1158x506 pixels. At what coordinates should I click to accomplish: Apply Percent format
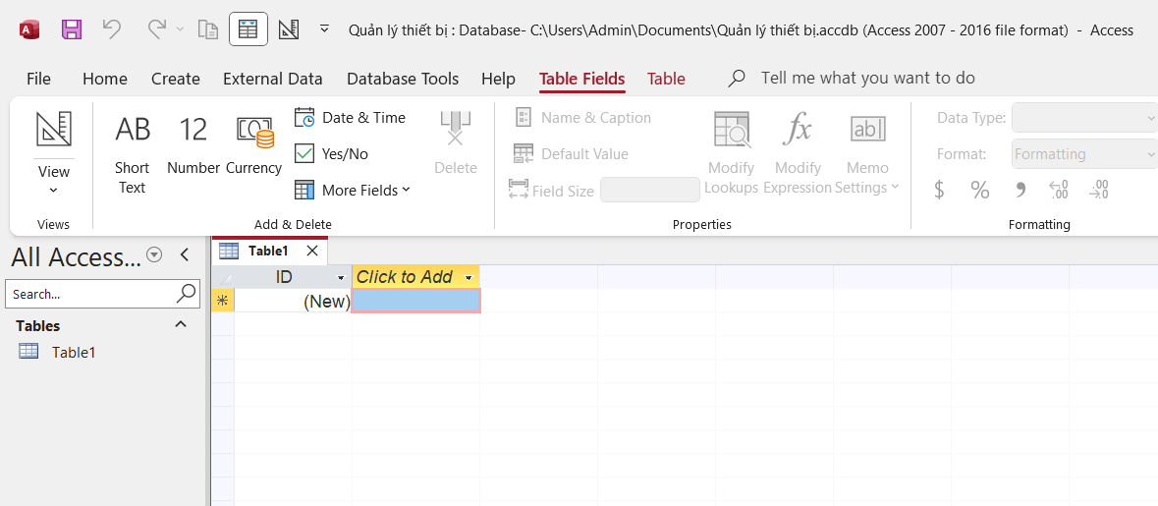[x=980, y=190]
